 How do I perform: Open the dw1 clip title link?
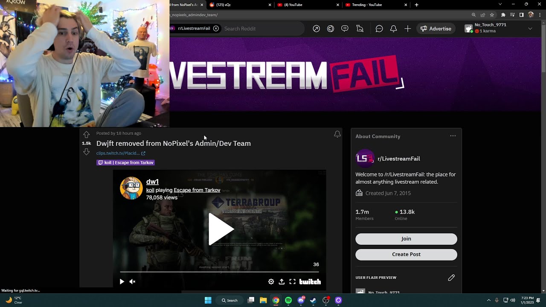pyautogui.click(x=152, y=182)
